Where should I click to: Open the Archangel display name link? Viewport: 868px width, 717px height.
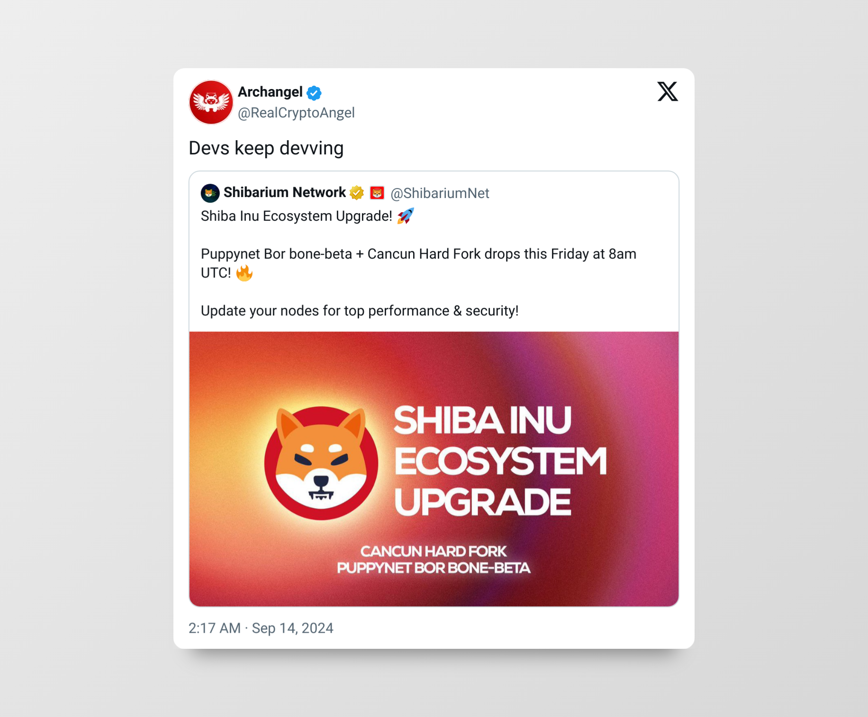coord(270,92)
